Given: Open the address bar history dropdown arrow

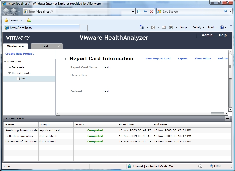Looking at the screenshot, I should 133,12.
